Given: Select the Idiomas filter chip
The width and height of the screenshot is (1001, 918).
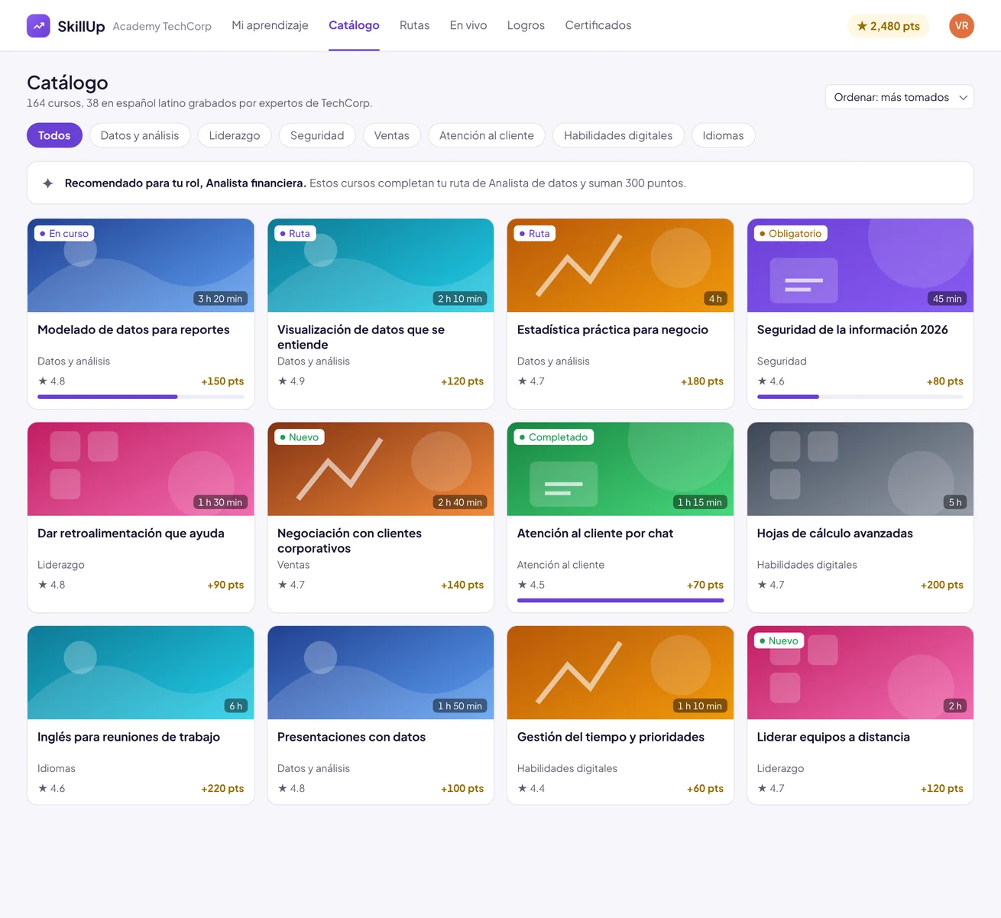Looking at the screenshot, I should pyautogui.click(x=723, y=135).
